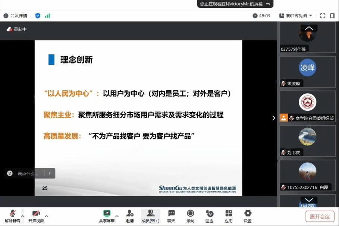339x226 pixels.
Task: Click the Leave Meeting (离开会议) button
Action: tap(320, 217)
